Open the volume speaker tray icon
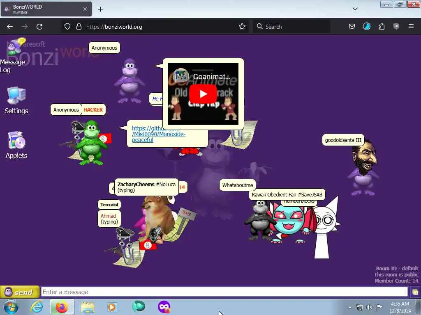The image size is (421, 315). [370, 307]
